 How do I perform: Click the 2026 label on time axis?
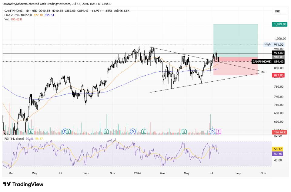tap(138, 173)
